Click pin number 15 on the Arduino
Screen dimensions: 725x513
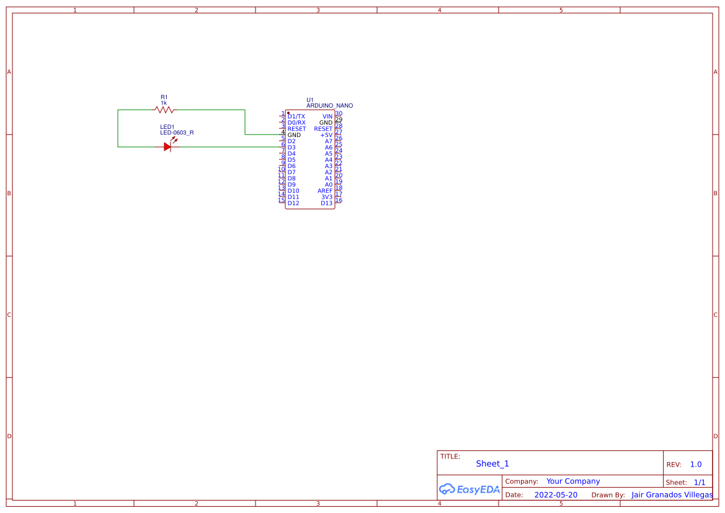pyautogui.click(x=282, y=200)
